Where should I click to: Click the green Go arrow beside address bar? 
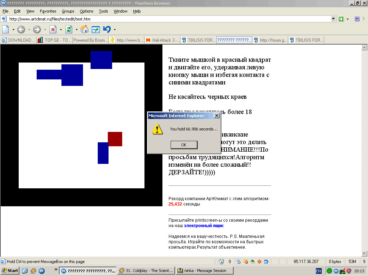click(x=341, y=19)
